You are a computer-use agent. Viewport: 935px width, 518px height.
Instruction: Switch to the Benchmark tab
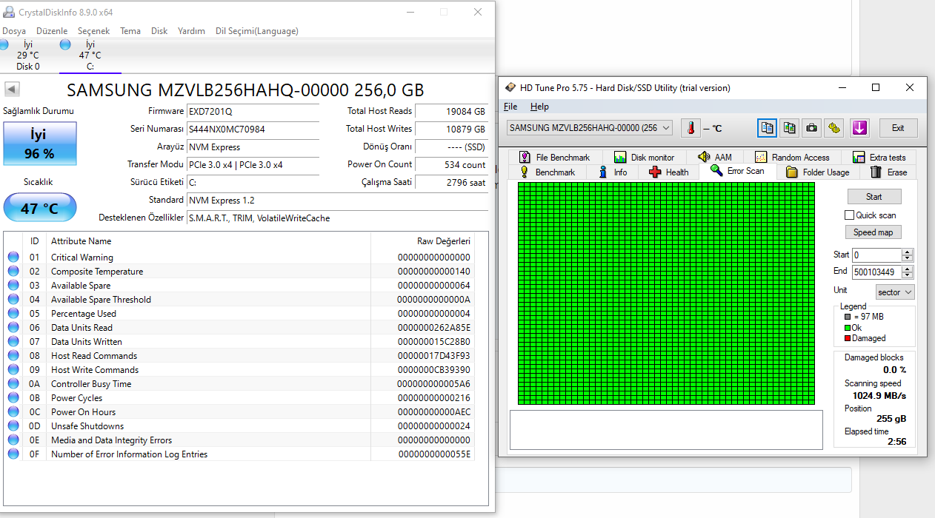[547, 172]
